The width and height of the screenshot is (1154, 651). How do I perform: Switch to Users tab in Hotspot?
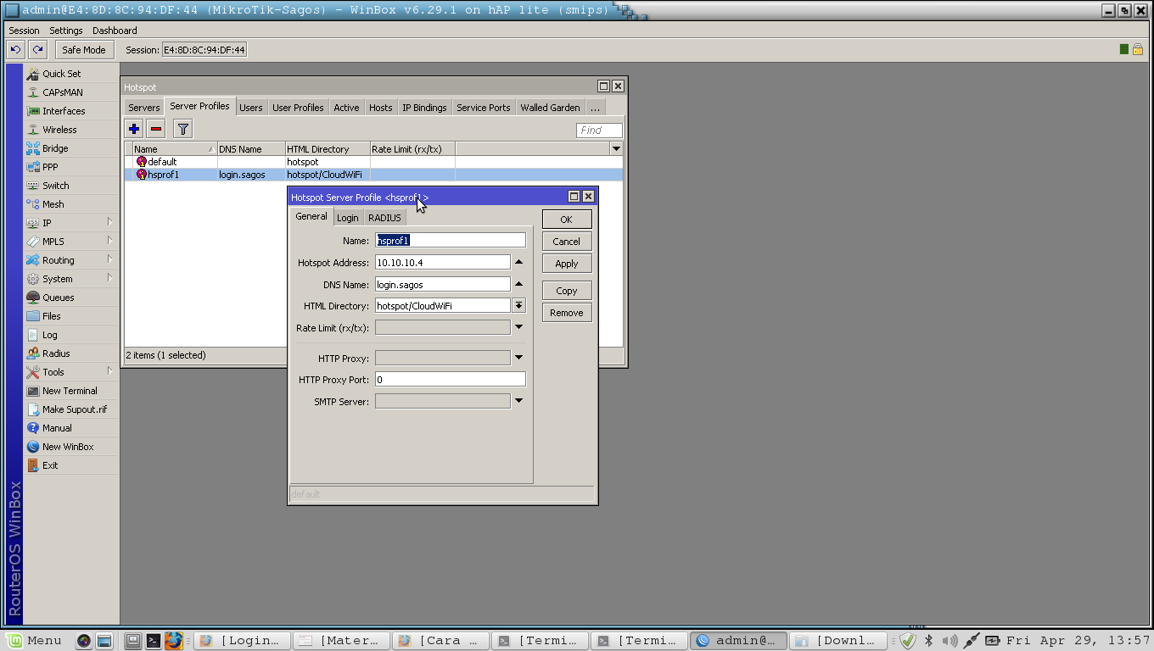(250, 108)
